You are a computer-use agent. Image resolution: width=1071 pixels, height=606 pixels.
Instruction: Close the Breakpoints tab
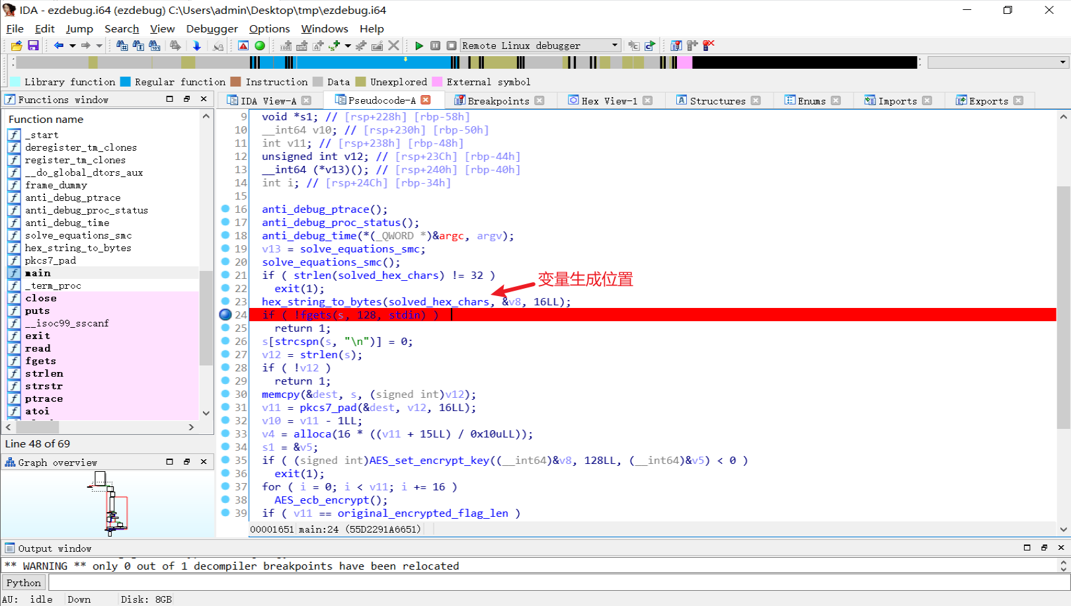pos(539,100)
